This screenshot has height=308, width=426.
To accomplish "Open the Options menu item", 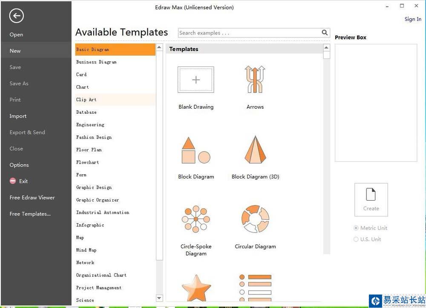I will [x=19, y=165].
